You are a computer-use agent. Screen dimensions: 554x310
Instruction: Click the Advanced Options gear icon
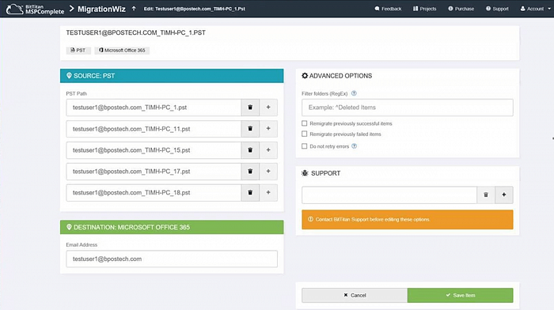pos(305,76)
